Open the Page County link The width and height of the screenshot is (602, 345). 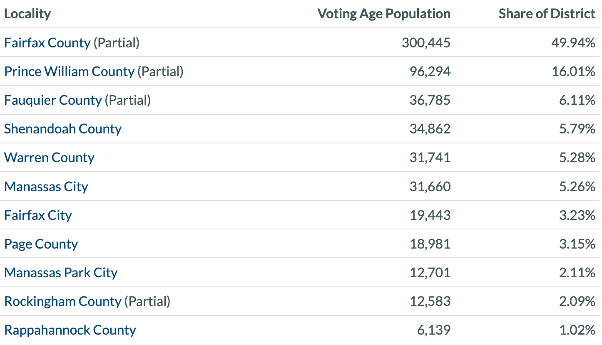41,244
